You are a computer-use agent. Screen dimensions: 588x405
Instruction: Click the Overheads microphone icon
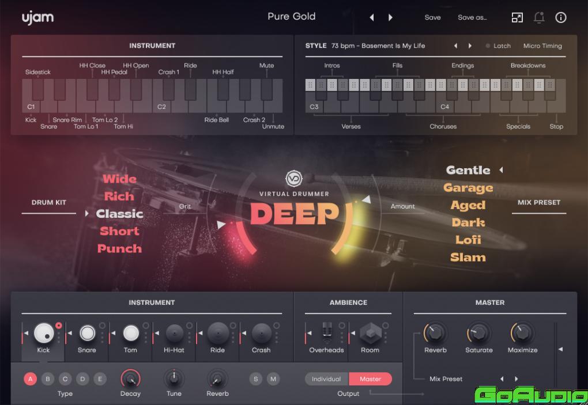(x=327, y=332)
